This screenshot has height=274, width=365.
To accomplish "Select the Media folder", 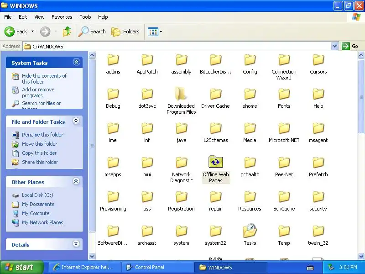I will coord(250,132).
